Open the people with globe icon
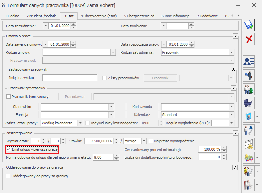262x193 pixels. pyautogui.click(x=249, y=89)
